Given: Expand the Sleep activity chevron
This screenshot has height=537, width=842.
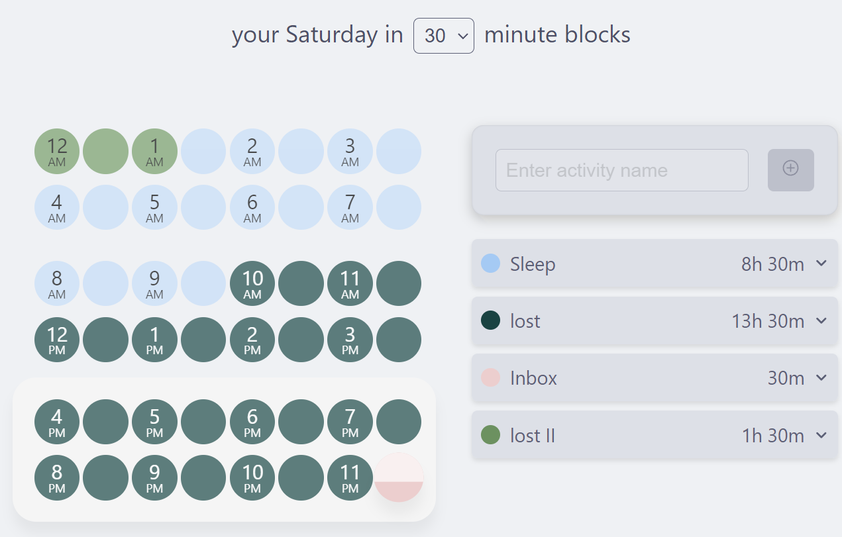Looking at the screenshot, I should 821,264.
